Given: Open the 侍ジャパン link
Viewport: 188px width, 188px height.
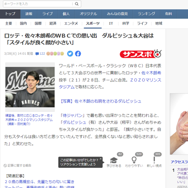Looking at the screenshot, I should [x=72, y=116].
